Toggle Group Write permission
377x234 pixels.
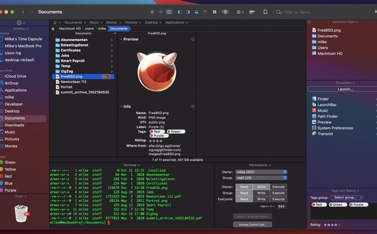click(261, 193)
